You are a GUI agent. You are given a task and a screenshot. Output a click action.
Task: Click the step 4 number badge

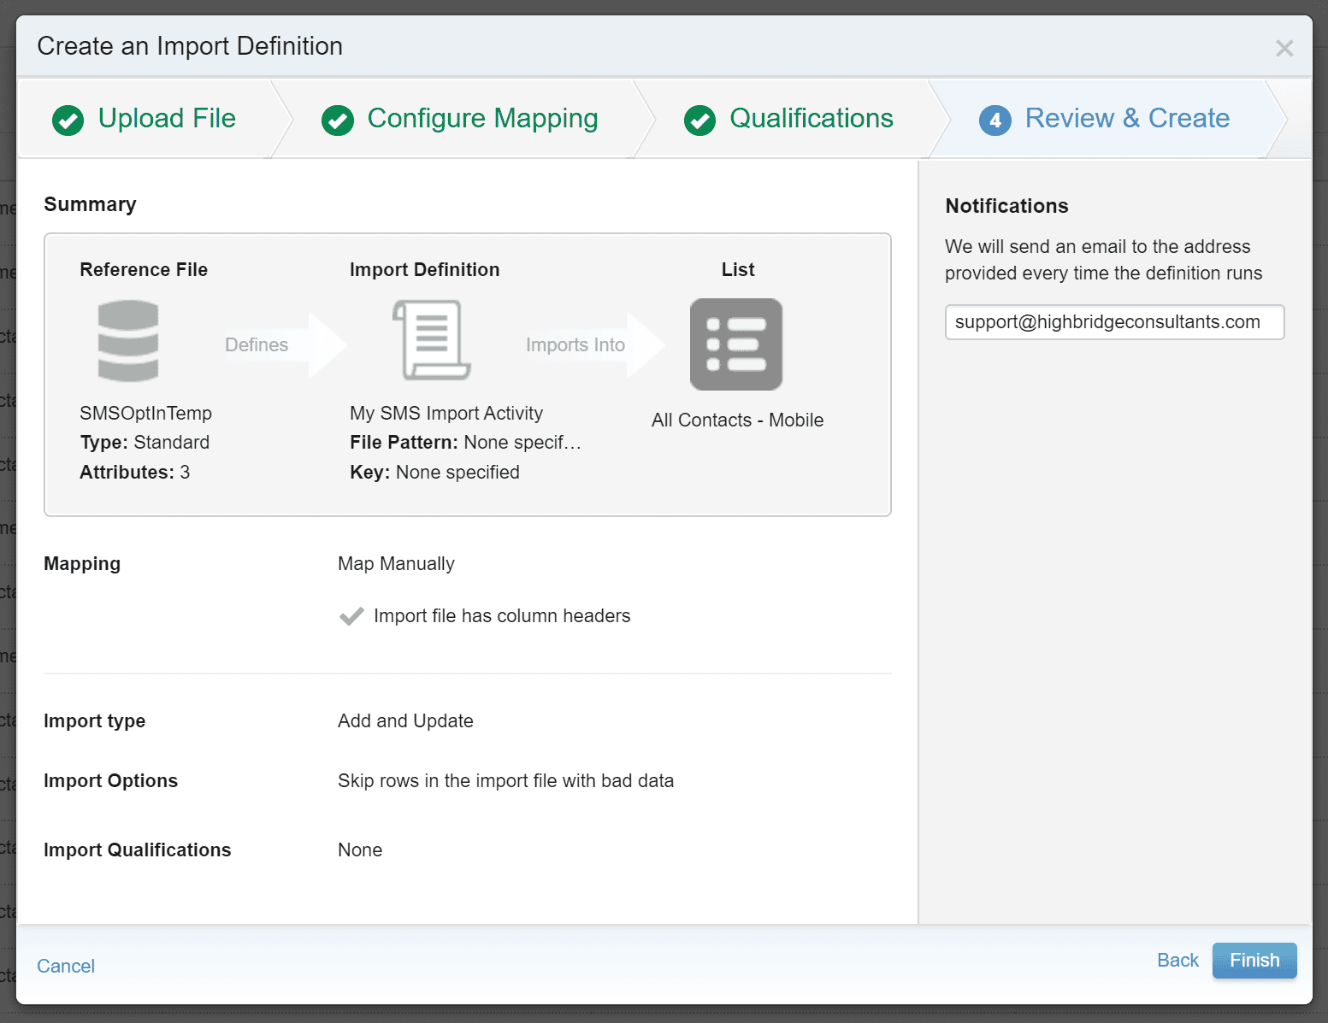point(995,121)
